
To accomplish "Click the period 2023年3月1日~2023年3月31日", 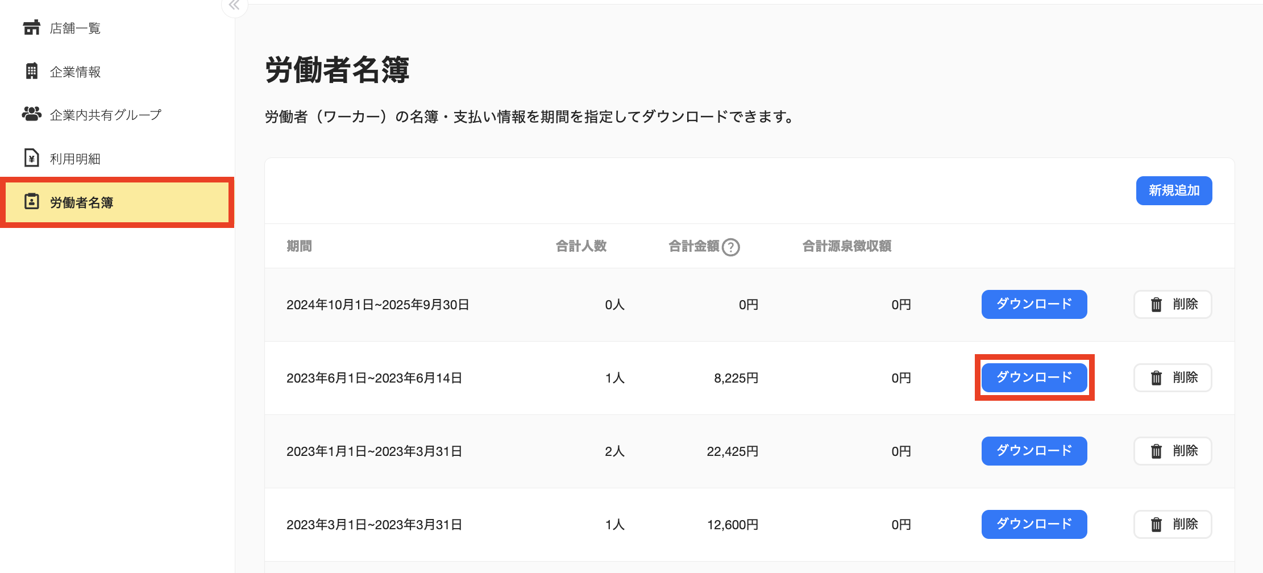I will pos(375,525).
